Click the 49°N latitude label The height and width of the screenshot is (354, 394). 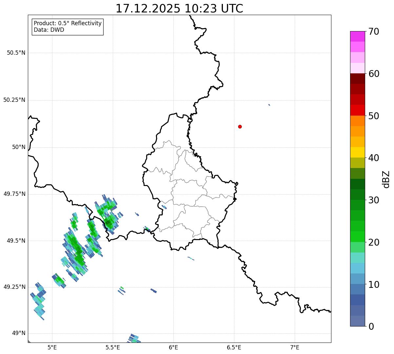pos(19,333)
